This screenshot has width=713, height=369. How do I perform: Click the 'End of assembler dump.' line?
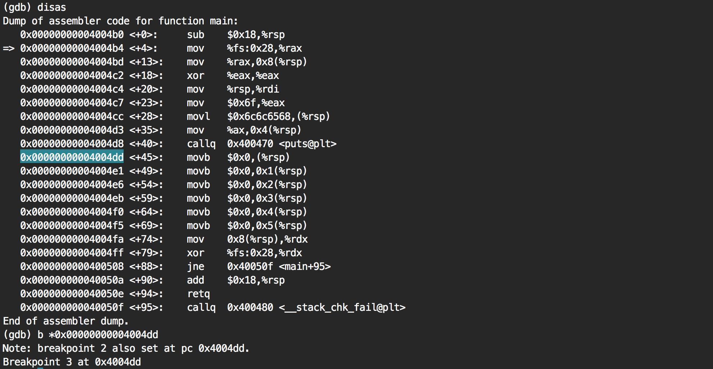(x=66, y=321)
